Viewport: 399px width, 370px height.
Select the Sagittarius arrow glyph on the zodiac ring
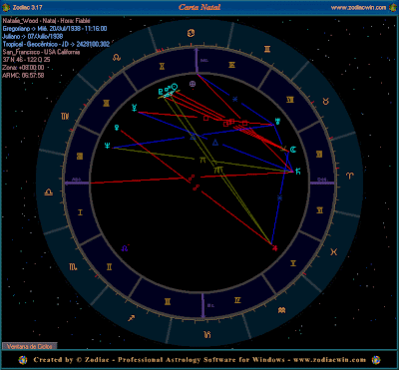coord(132,318)
